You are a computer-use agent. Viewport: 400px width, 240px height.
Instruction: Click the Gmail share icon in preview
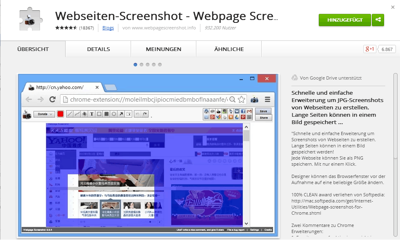pos(249,111)
